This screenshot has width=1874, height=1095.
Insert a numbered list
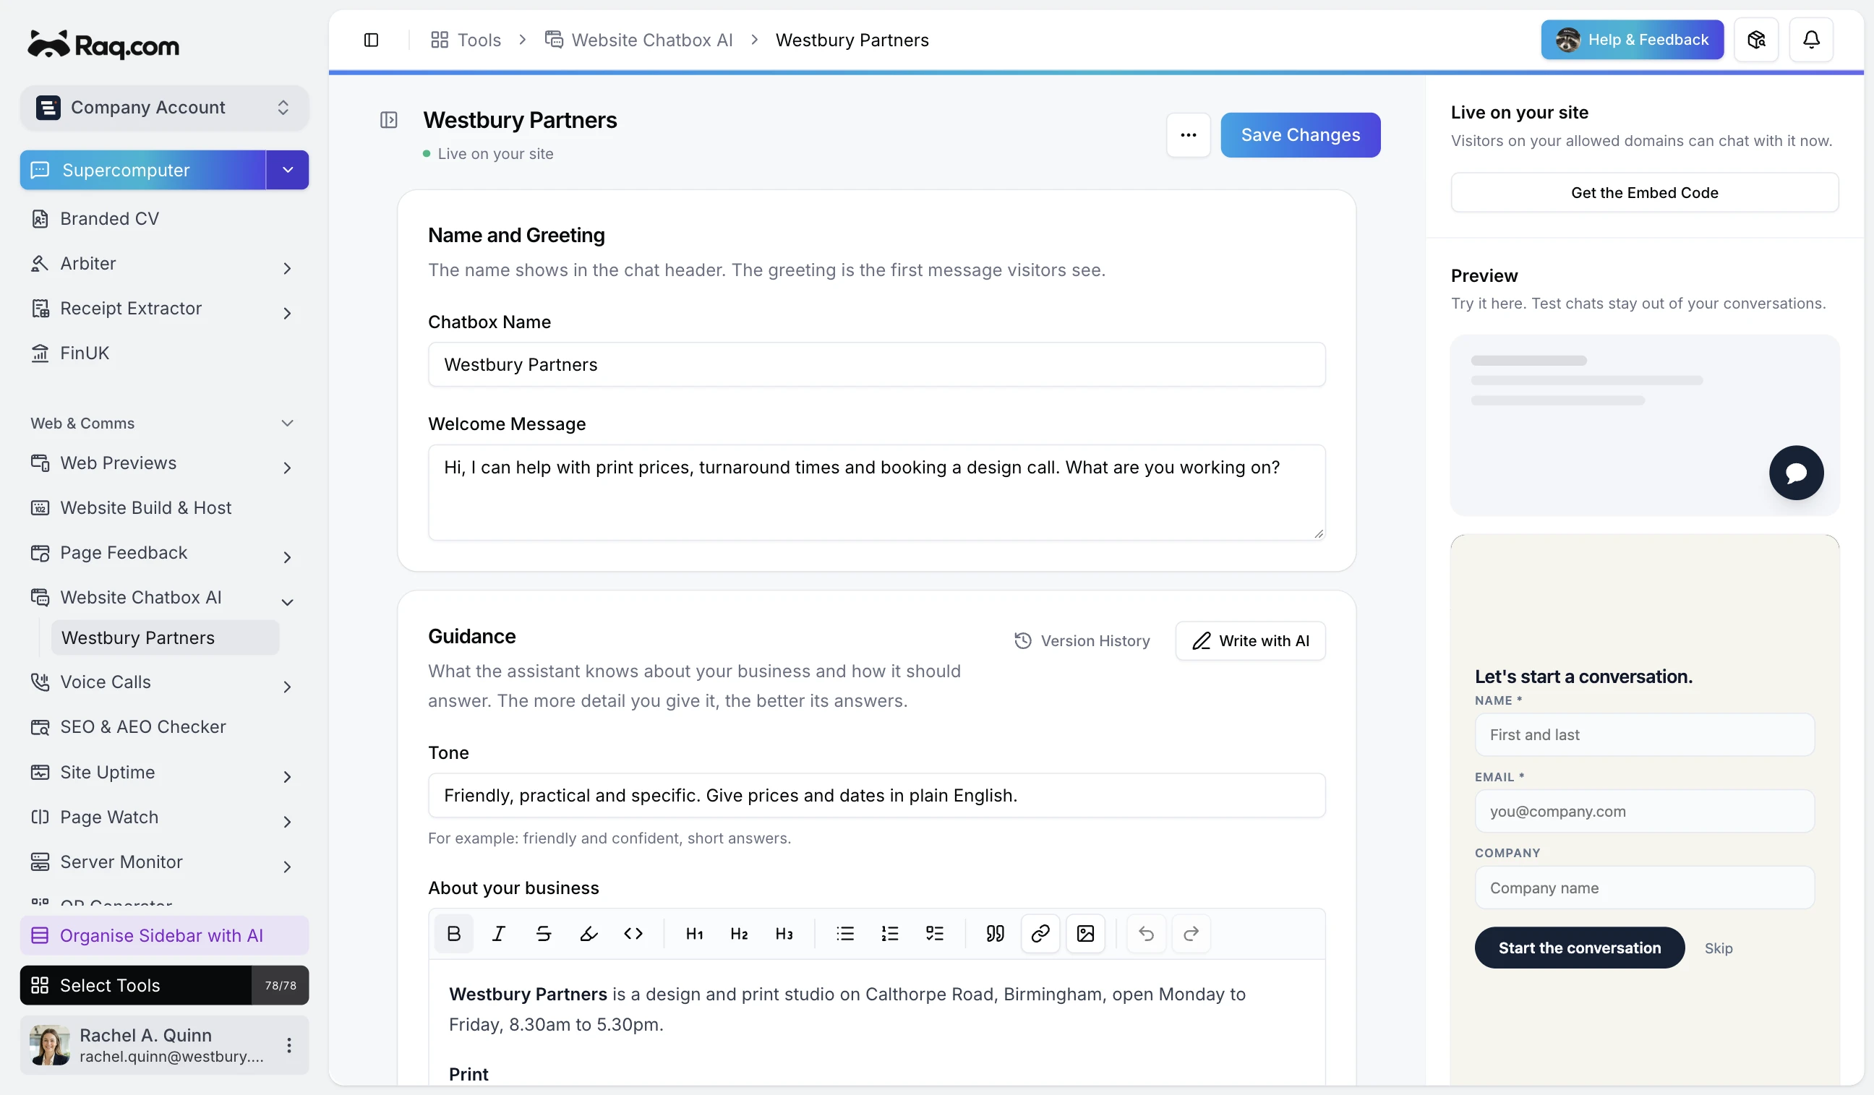click(x=890, y=934)
